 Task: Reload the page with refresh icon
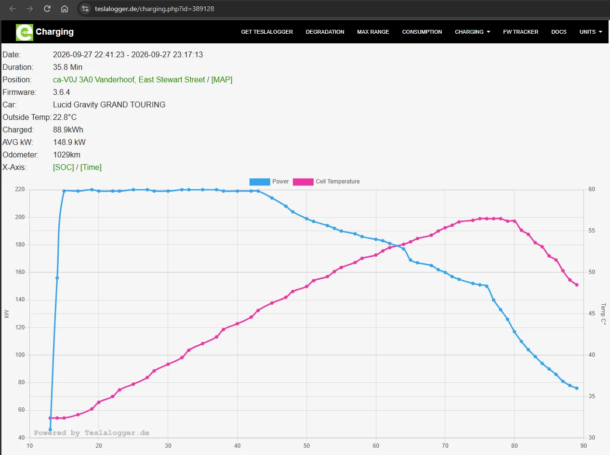click(x=47, y=9)
